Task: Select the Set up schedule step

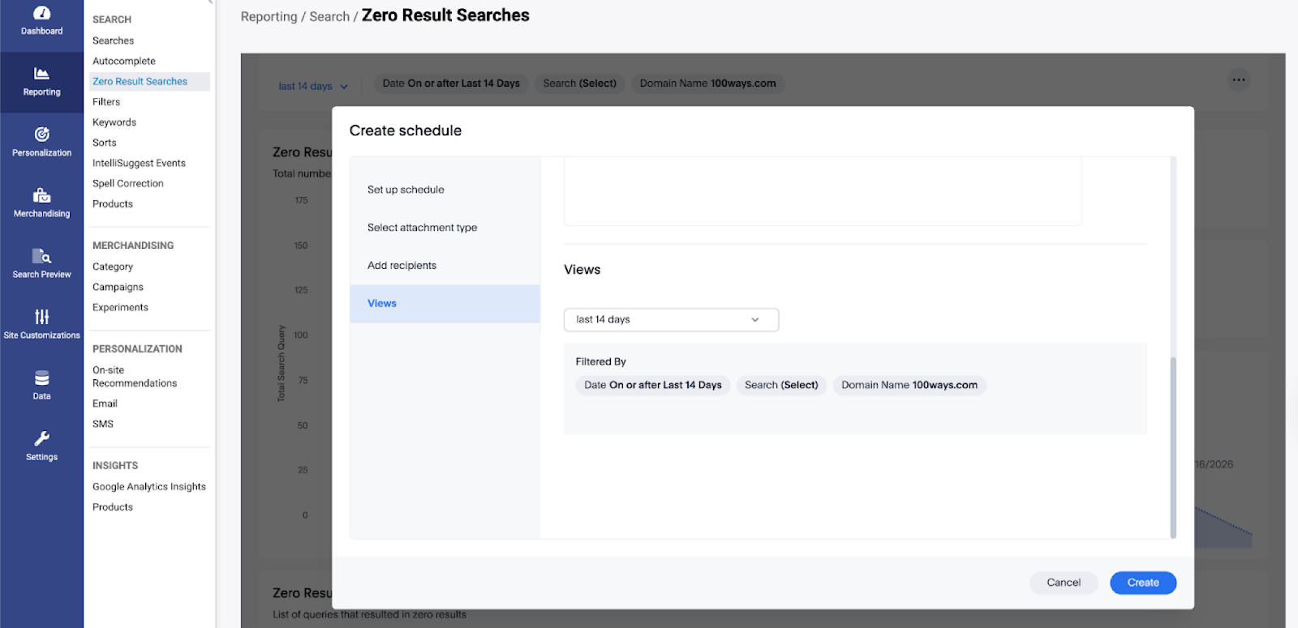Action: click(406, 190)
